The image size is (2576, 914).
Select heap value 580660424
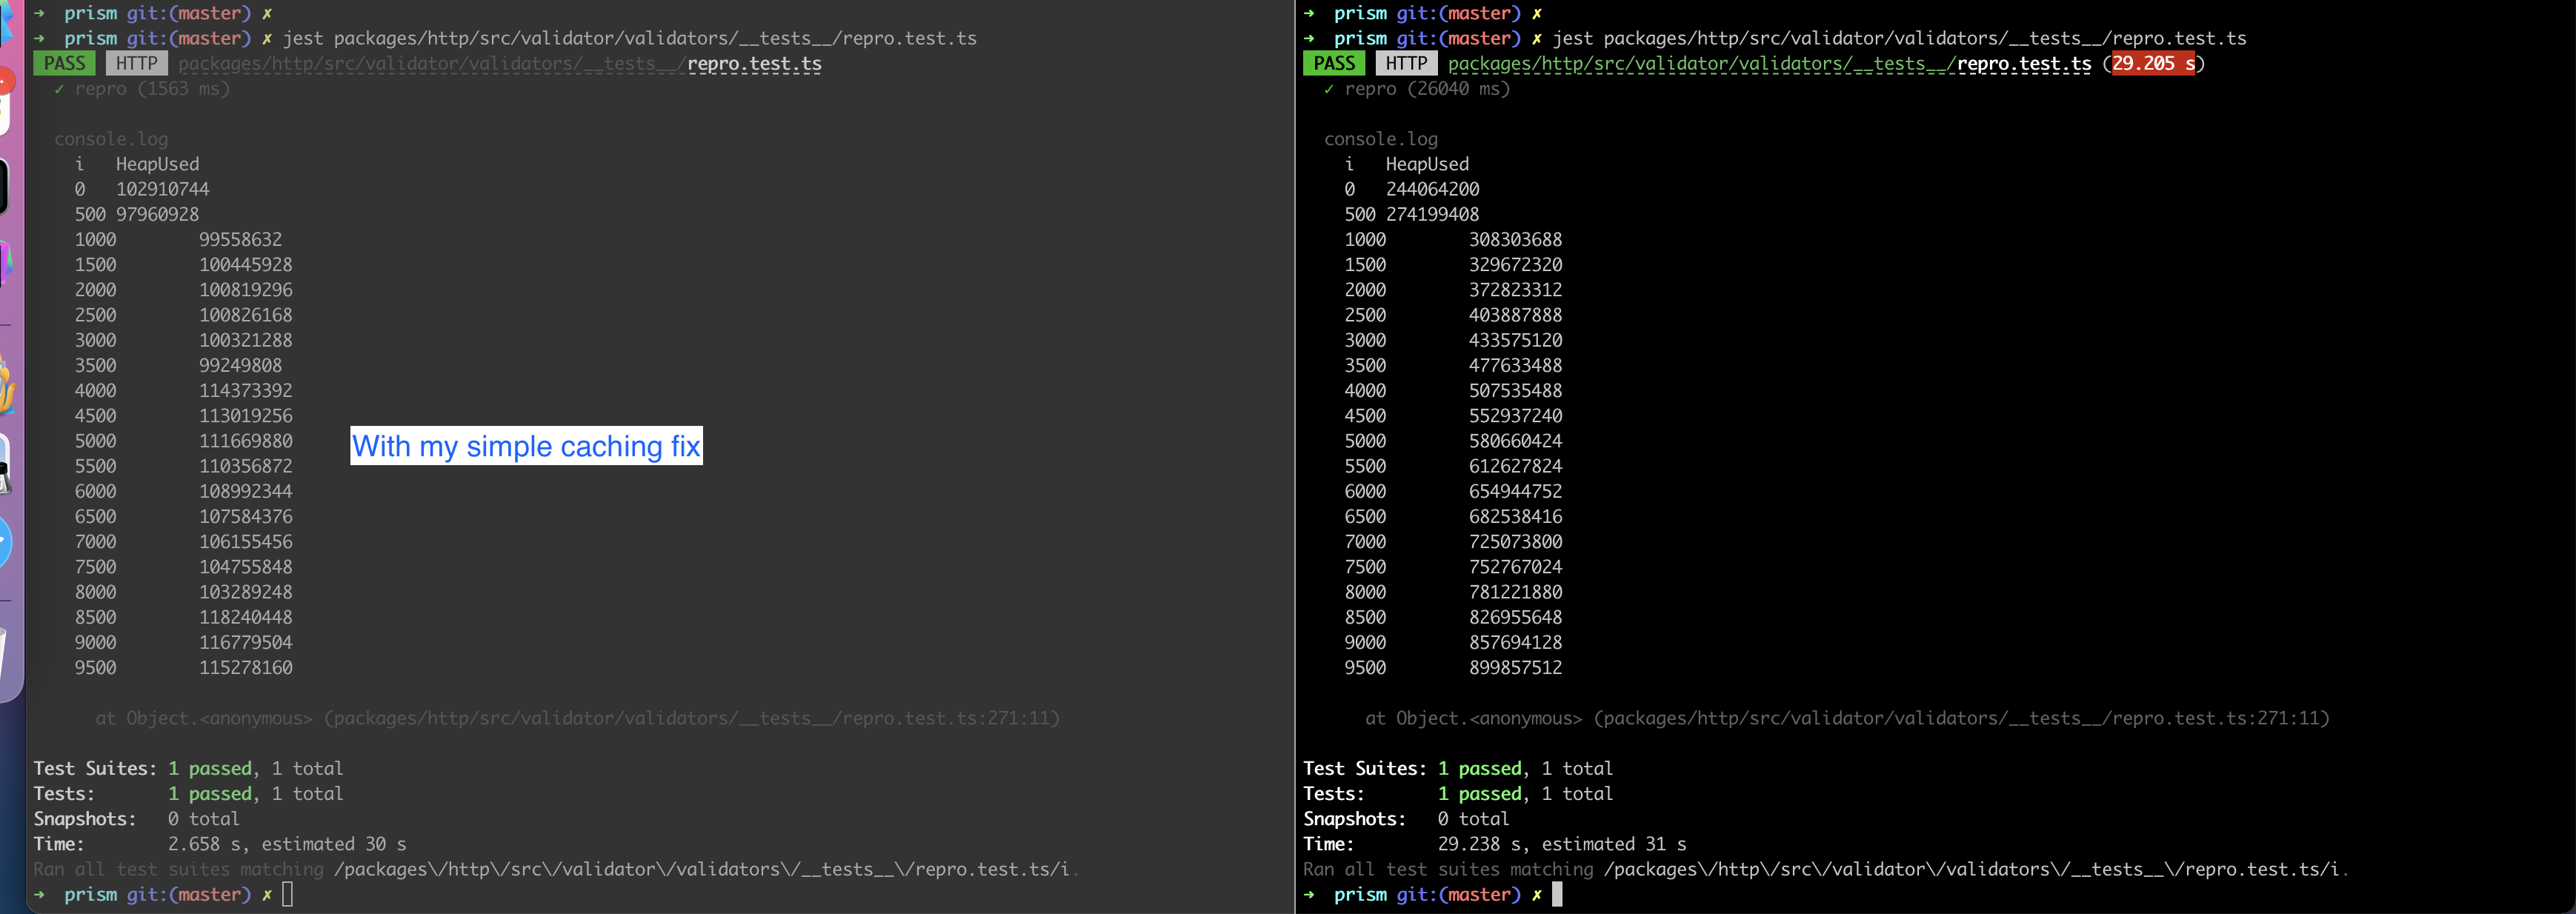1515,441
